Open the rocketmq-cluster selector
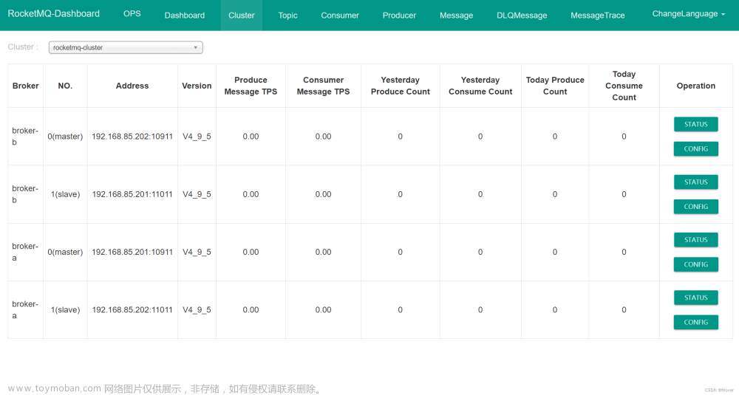Viewport: 739px width, 395px height. tap(126, 47)
